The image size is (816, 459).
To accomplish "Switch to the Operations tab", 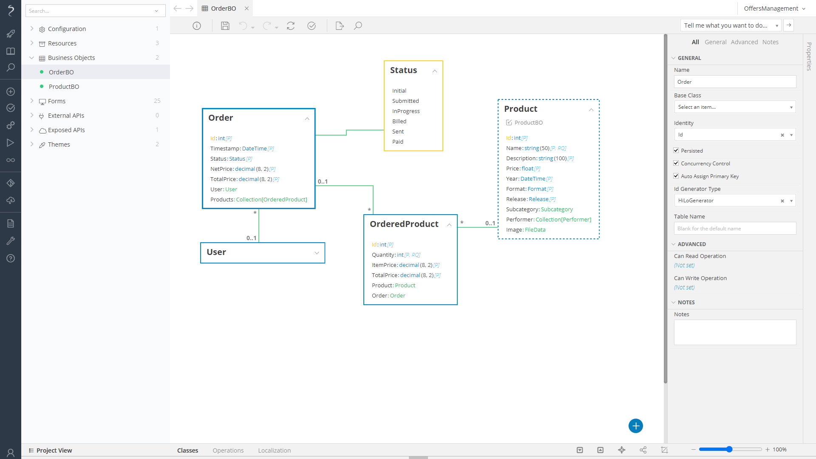I will pyautogui.click(x=228, y=450).
